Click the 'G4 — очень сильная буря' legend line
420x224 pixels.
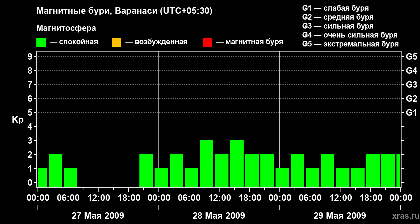[350, 35]
